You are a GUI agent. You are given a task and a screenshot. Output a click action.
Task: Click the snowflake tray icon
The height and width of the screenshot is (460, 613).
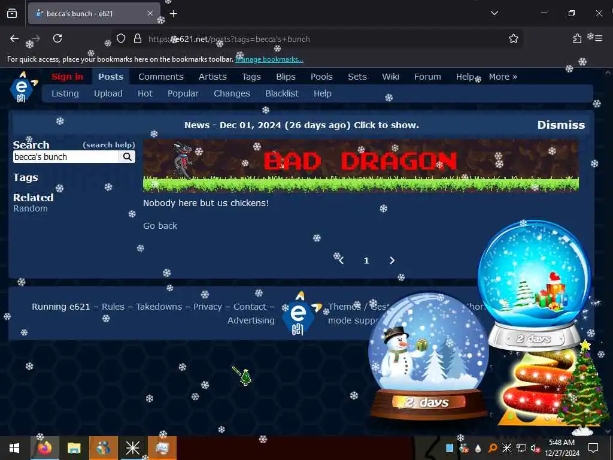(x=506, y=448)
